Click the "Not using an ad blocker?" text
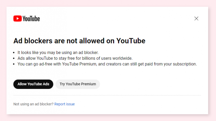This screenshot has height=121, width=216. coord(33,104)
